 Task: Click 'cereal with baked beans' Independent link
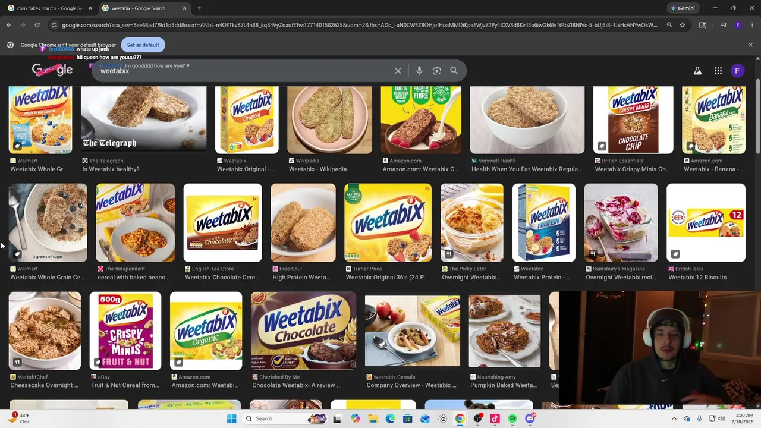click(x=134, y=278)
